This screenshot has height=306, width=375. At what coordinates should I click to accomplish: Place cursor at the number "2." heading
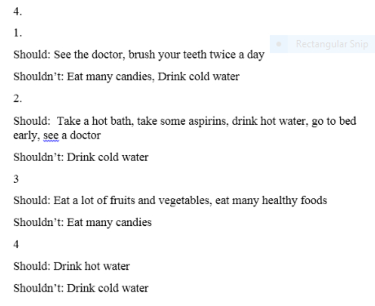[18, 99]
